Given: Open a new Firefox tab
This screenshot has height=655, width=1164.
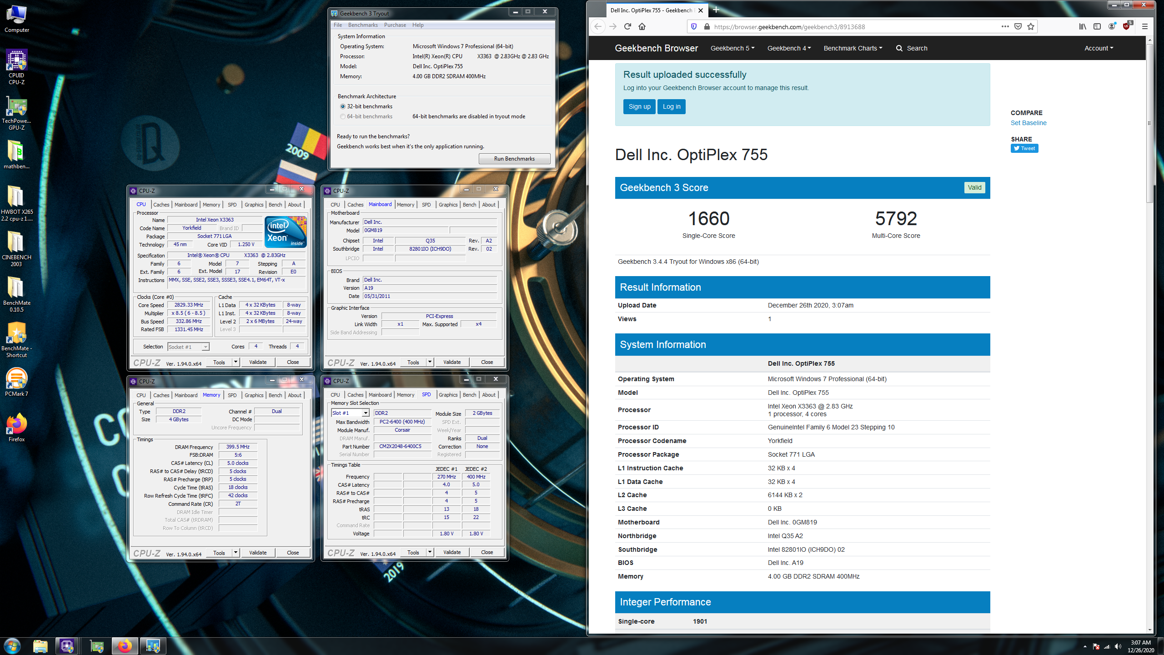Looking at the screenshot, I should pyautogui.click(x=716, y=10).
